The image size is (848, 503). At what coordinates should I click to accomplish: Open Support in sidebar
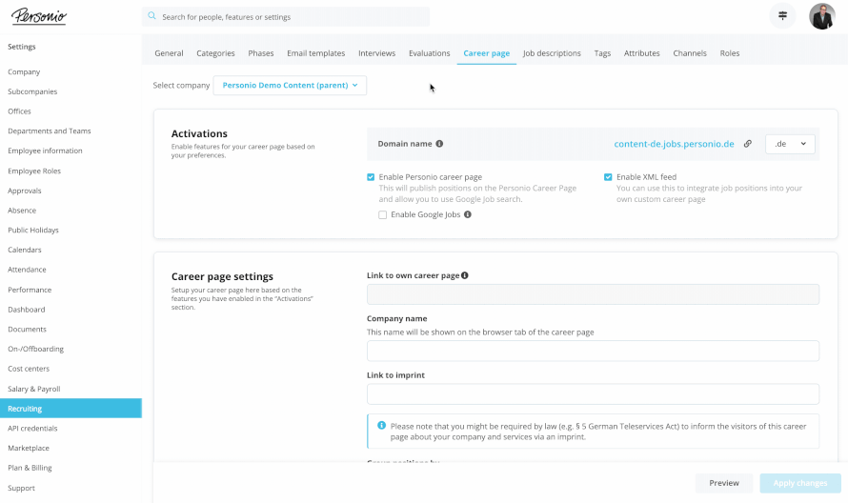(21, 488)
